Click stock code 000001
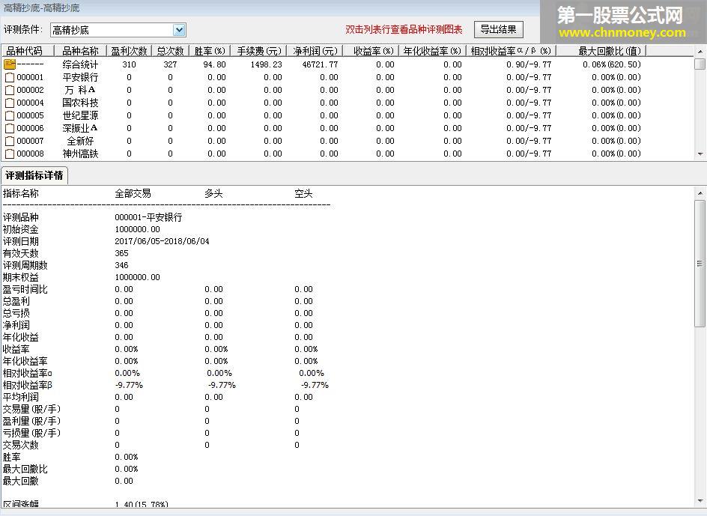Image resolution: width=707 pixels, height=516 pixels. 30,78
